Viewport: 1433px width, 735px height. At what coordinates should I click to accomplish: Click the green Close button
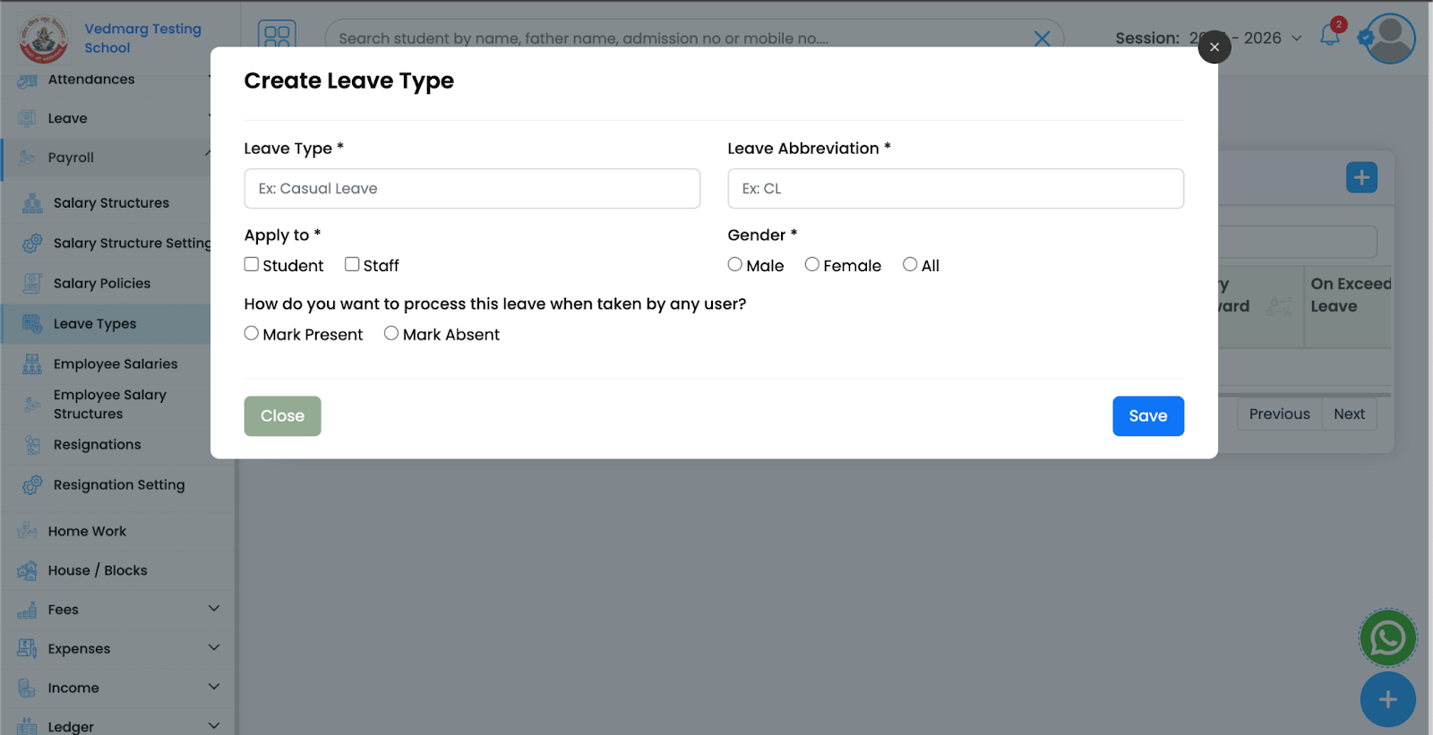click(x=282, y=416)
